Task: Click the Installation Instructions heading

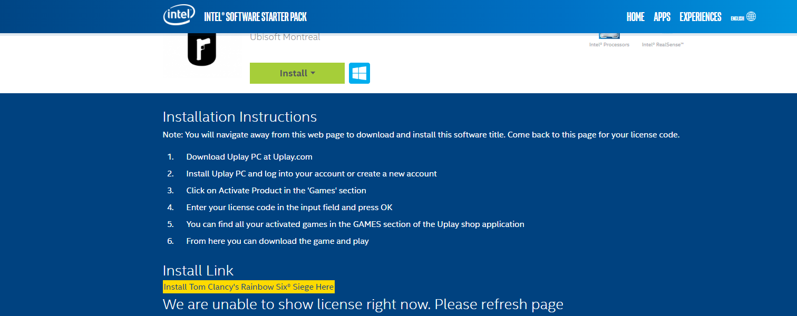Action: tap(240, 117)
